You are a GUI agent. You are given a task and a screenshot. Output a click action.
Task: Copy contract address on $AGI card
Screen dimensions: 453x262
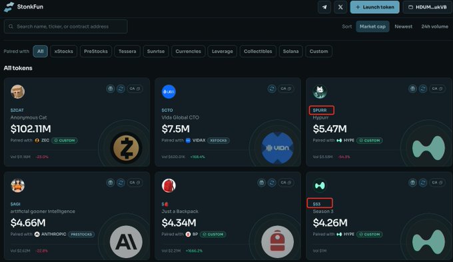135,183
